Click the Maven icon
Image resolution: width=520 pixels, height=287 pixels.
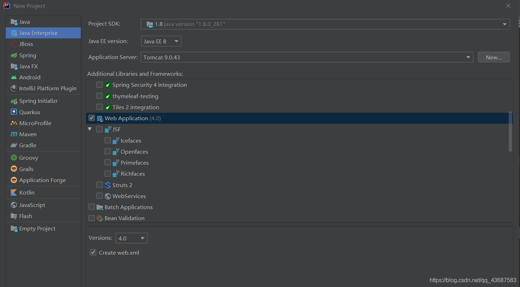point(14,134)
